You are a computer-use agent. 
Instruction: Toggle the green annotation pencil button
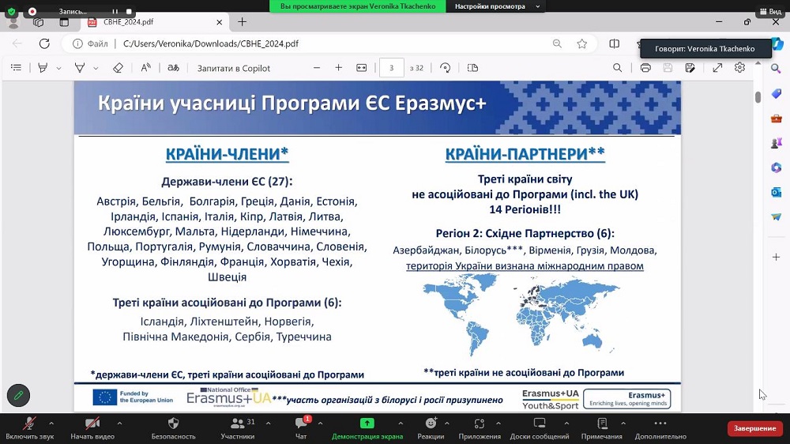pos(18,395)
